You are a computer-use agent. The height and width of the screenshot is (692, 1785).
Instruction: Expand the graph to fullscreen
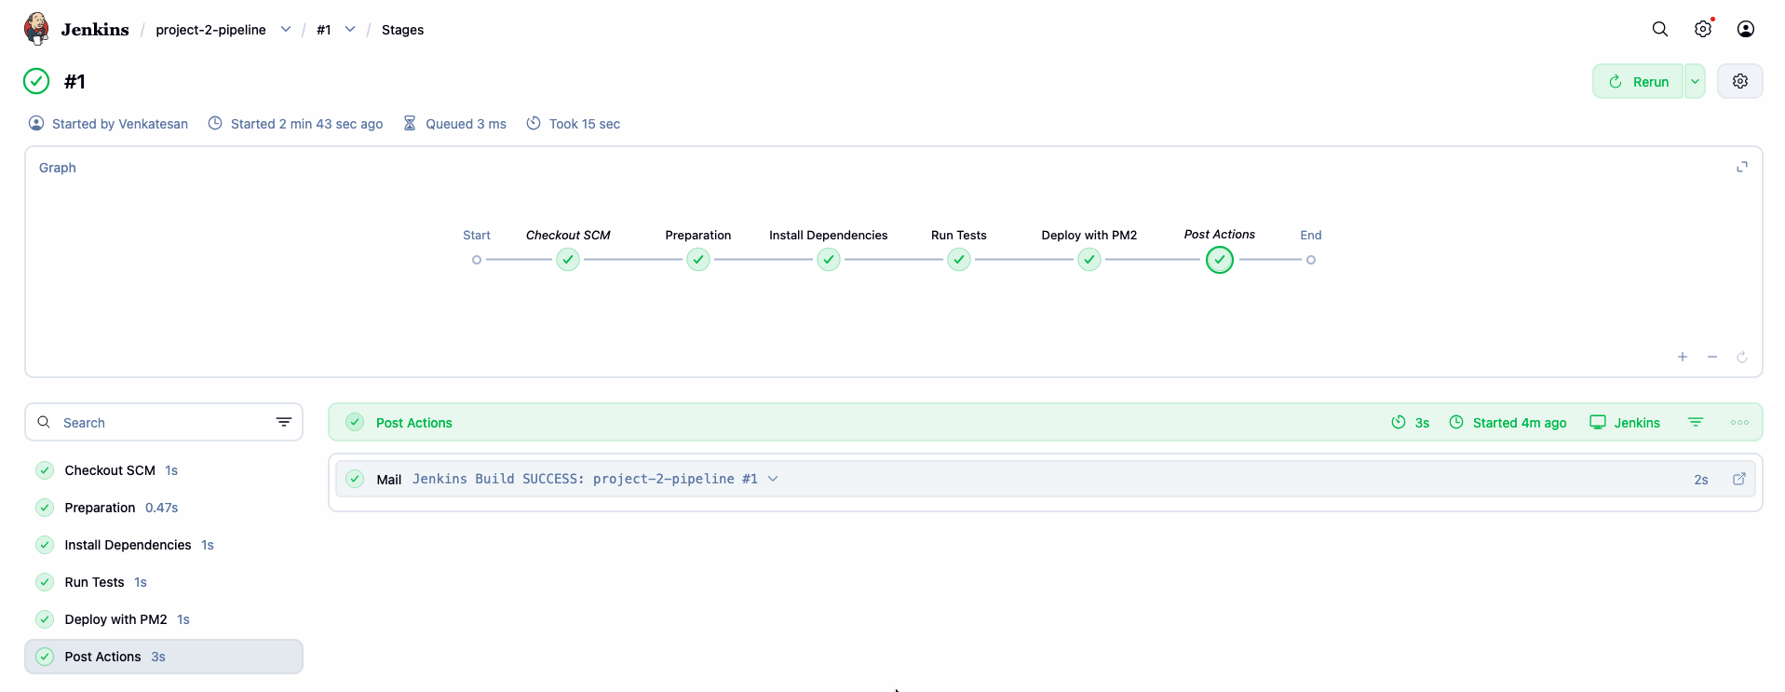[1742, 167]
